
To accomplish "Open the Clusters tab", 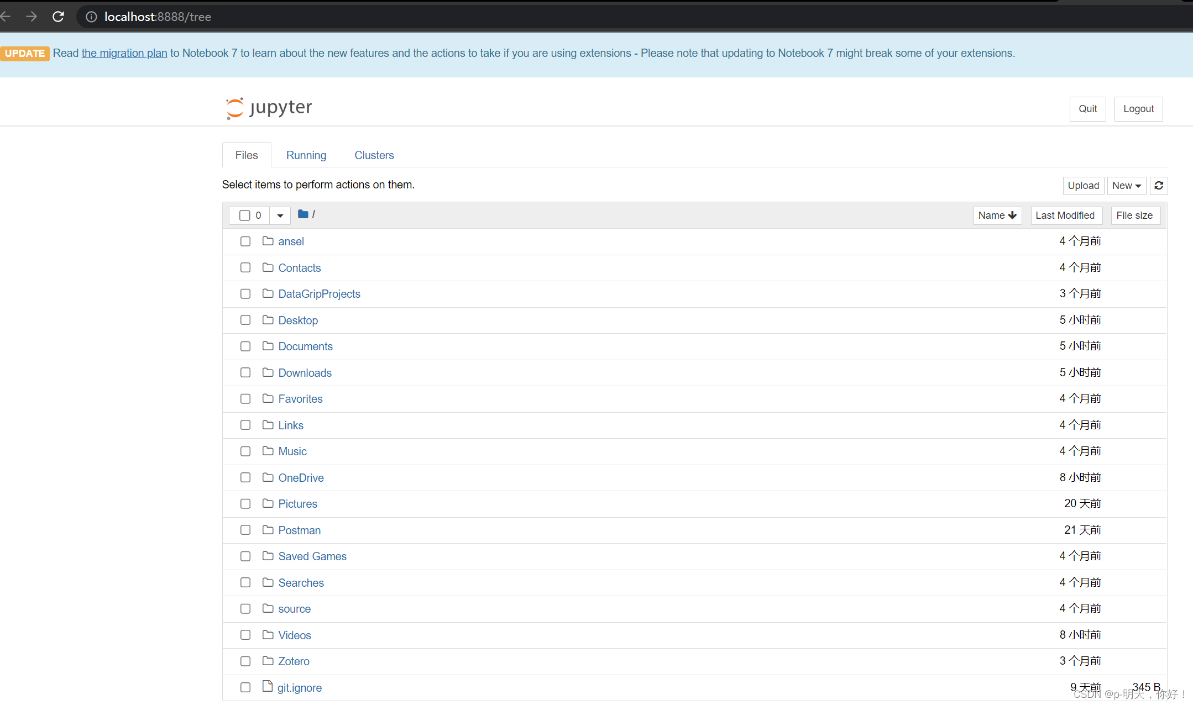I will click(x=374, y=155).
